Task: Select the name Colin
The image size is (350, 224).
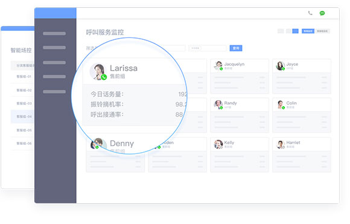Action: pos(291,103)
